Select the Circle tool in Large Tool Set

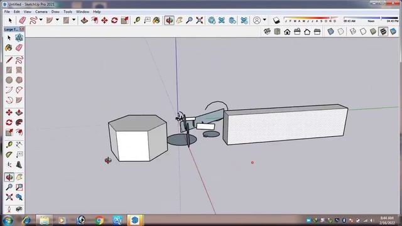tap(9, 80)
